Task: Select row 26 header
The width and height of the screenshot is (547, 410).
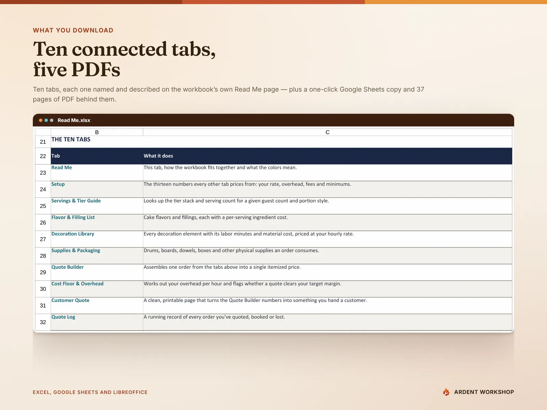Action: click(x=43, y=222)
